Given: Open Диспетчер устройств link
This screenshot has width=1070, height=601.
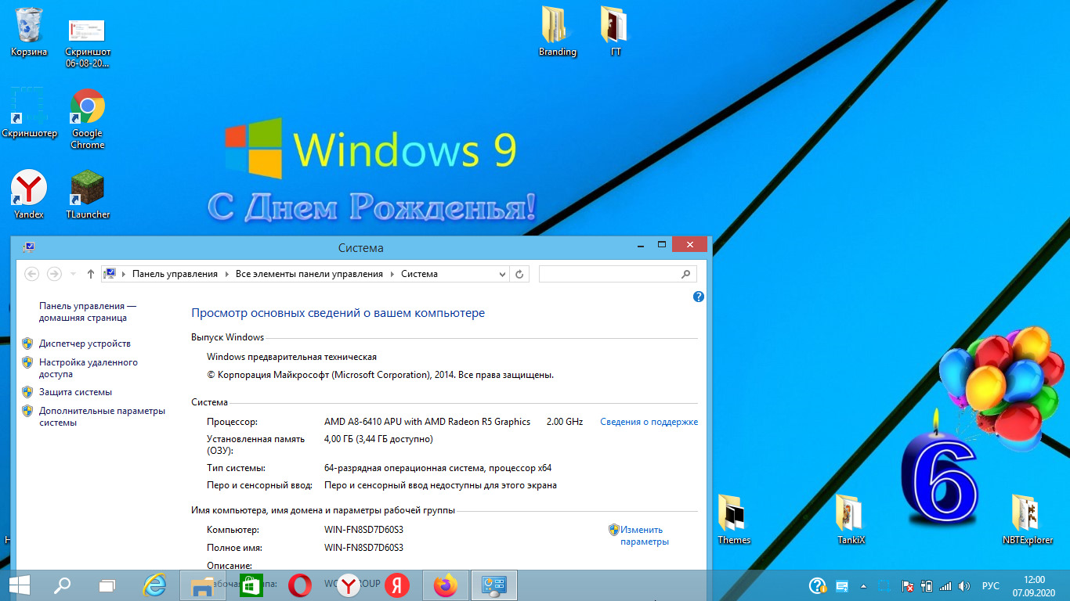Looking at the screenshot, I should tap(85, 344).
